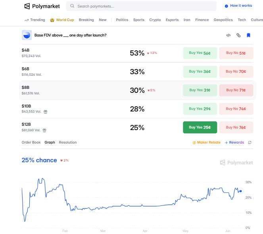Click the blue endpoint marker on the chart

[x=241, y=191]
